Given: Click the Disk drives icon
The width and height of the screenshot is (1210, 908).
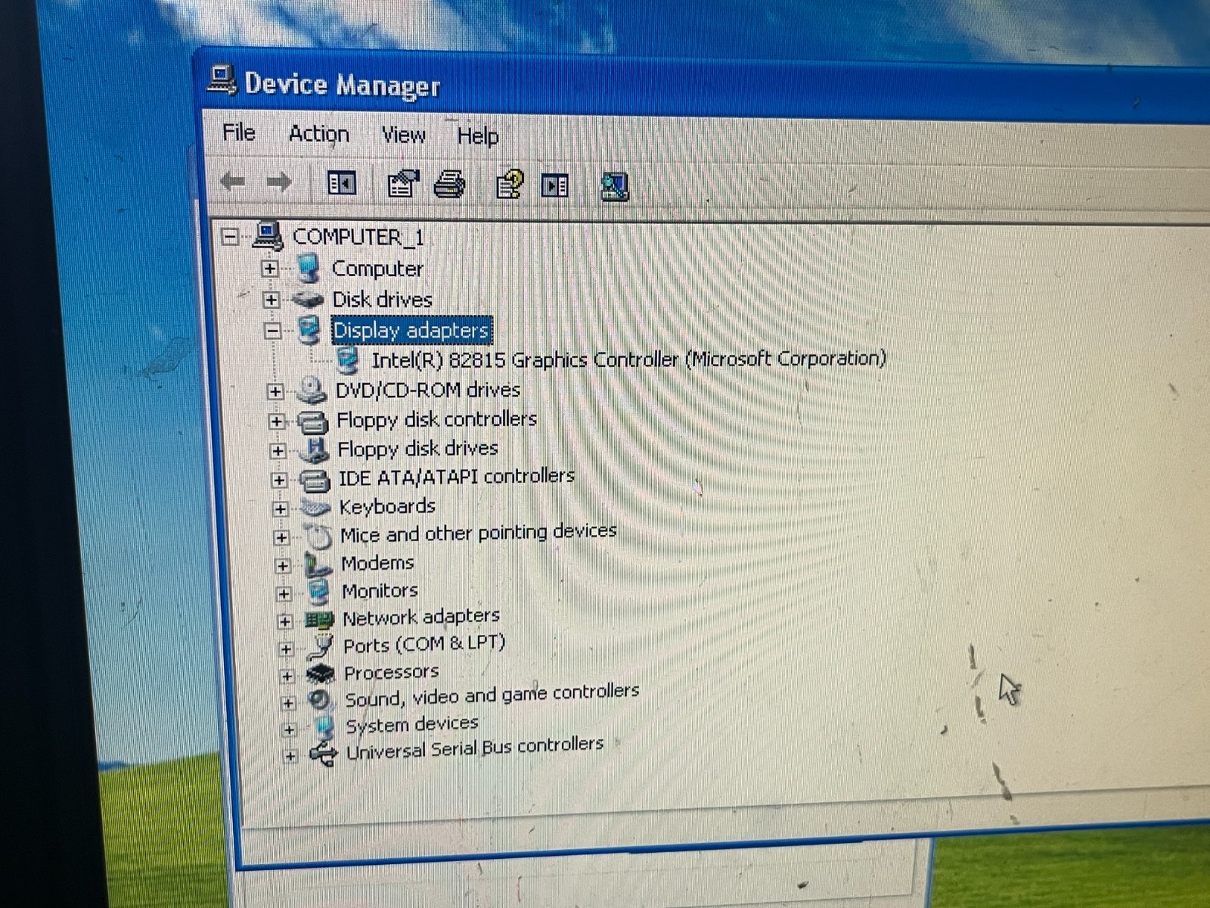Looking at the screenshot, I should 307,300.
